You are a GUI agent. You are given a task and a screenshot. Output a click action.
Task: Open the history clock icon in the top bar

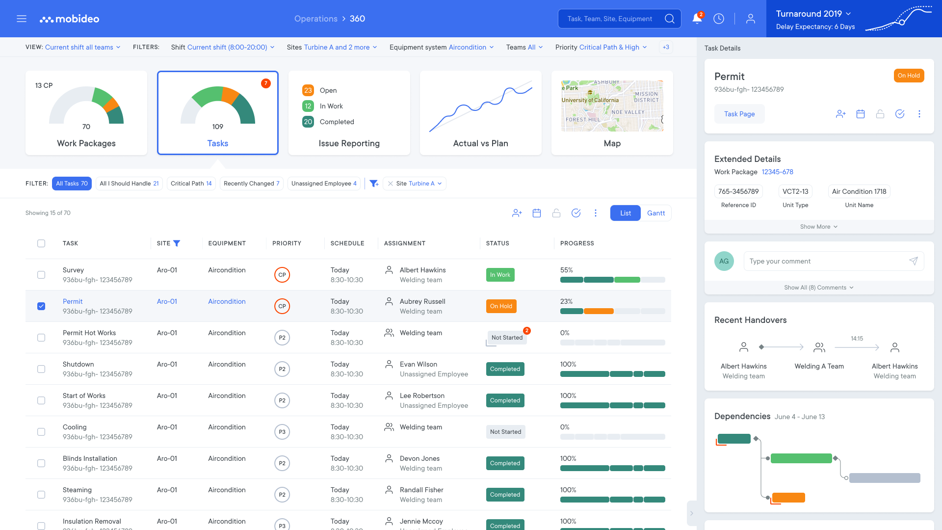click(x=719, y=18)
